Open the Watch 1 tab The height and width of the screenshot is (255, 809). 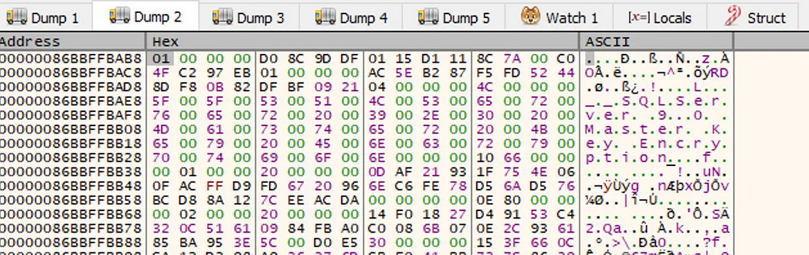[560, 18]
